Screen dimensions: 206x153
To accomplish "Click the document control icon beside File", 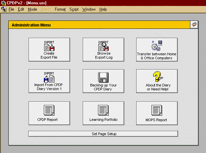I will 4,9.
